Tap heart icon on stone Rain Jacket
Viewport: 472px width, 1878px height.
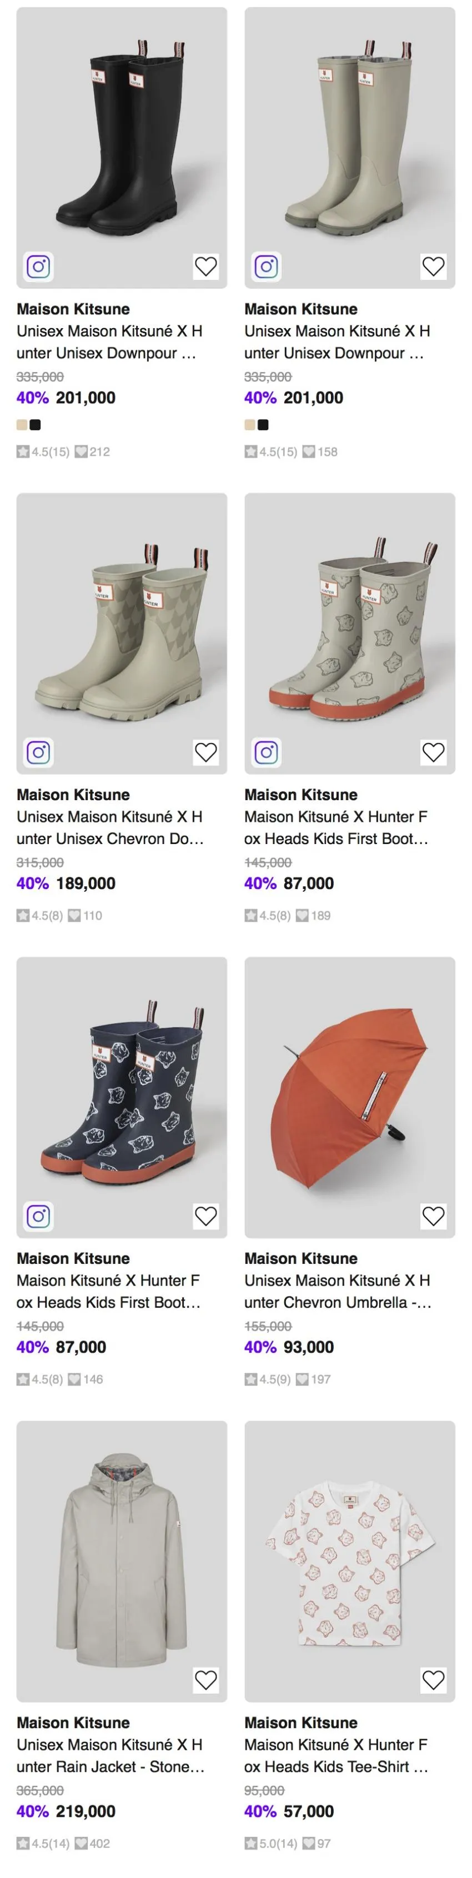point(205,1680)
